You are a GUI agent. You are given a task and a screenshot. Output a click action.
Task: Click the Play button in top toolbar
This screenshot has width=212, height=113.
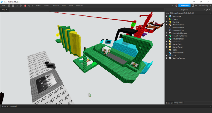click(x=21, y=6)
